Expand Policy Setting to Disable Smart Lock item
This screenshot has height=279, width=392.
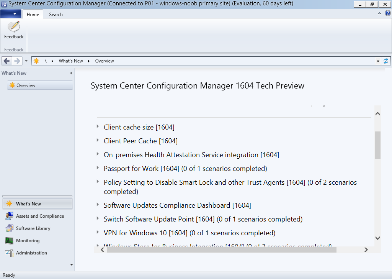pos(98,181)
